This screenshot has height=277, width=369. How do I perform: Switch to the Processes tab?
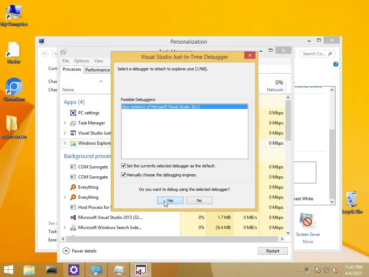[x=72, y=69]
